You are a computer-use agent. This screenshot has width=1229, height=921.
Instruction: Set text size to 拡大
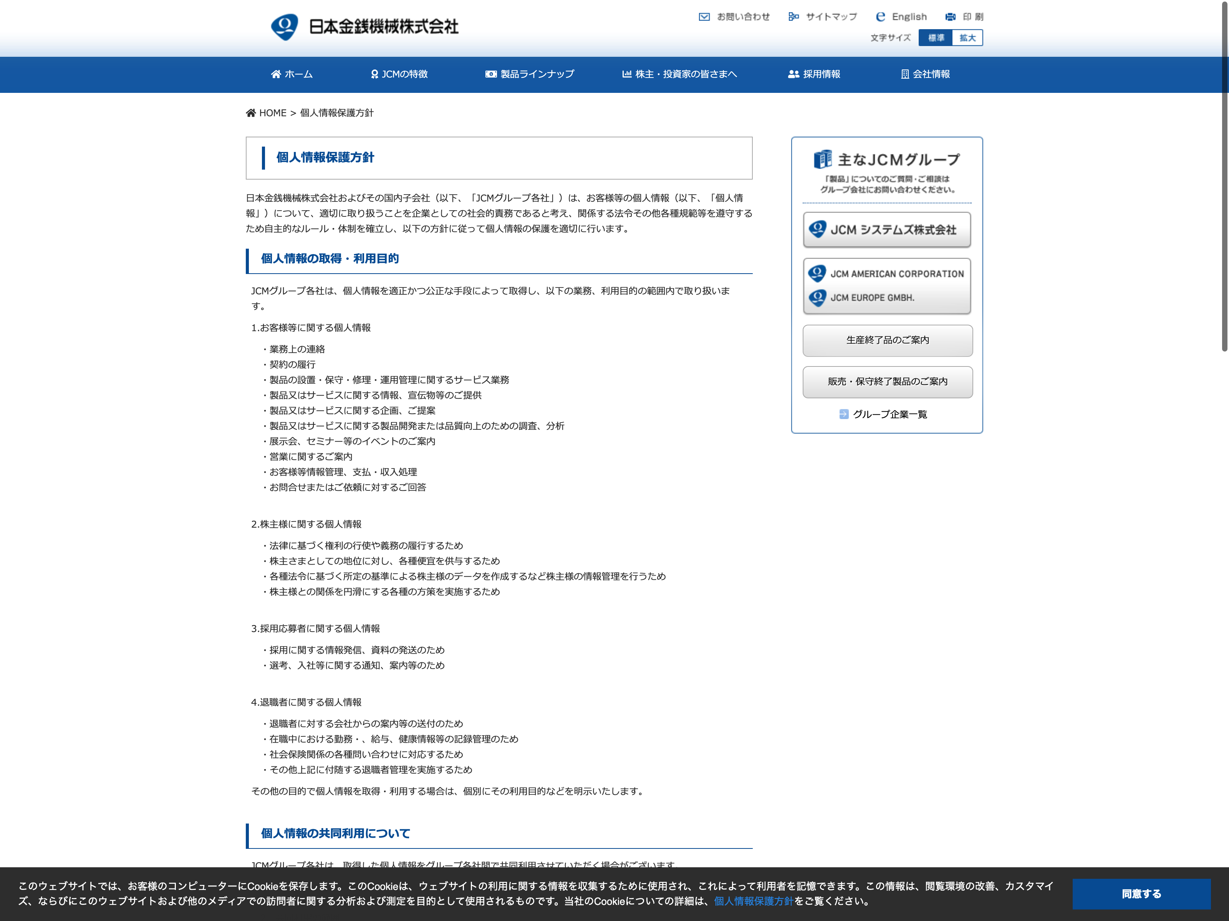(x=967, y=38)
